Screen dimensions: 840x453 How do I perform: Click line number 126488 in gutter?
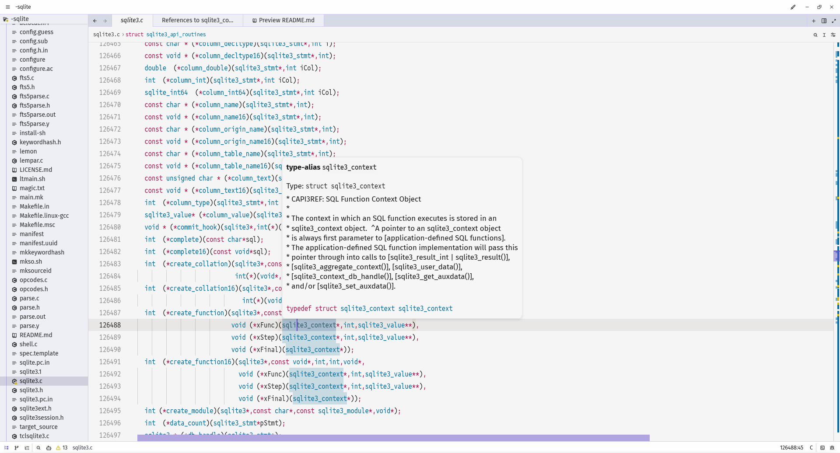110,325
